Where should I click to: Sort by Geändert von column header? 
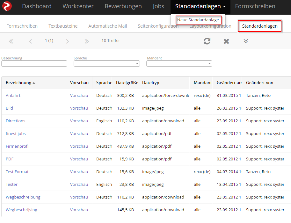coord(260,83)
